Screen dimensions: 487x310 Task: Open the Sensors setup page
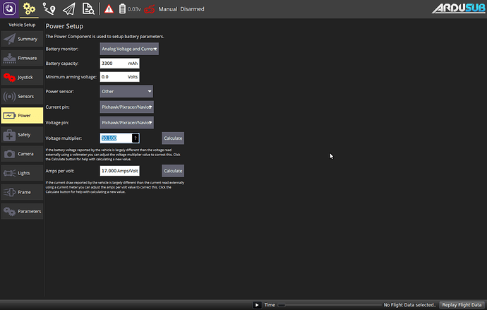click(x=22, y=96)
